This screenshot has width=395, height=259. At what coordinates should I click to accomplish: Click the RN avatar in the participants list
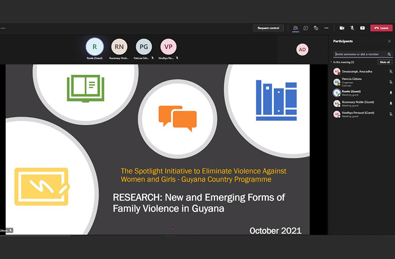pos(337,104)
